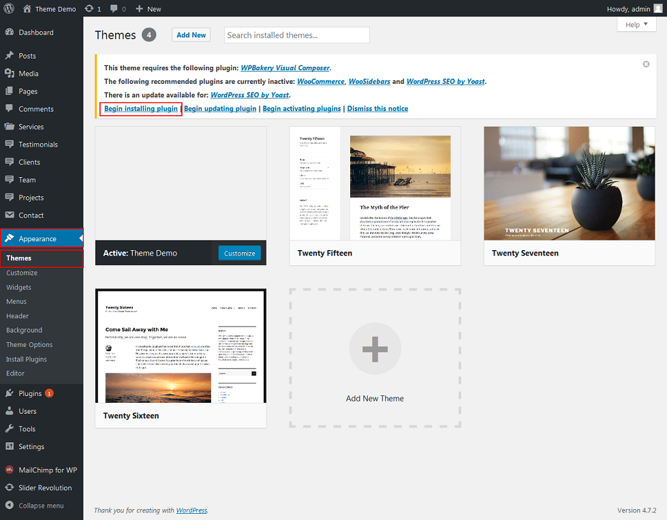Click the MailChimp for WP icon
Viewport: 667px width, 520px height.
[10, 470]
